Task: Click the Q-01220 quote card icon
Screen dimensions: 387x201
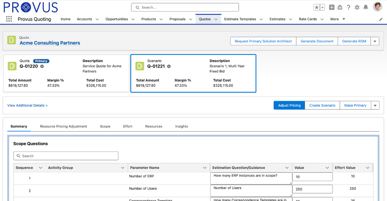Action: tap(12, 66)
